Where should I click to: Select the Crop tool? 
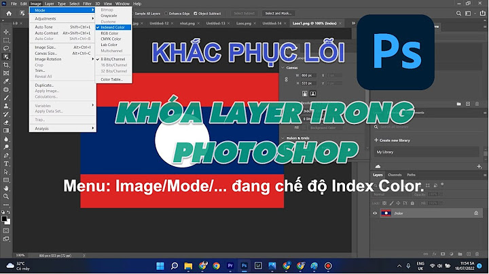6,64
